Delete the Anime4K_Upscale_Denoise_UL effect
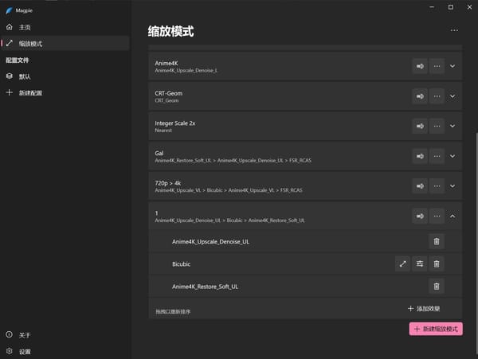This screenshot has height=359, width=478. point(437,241)
